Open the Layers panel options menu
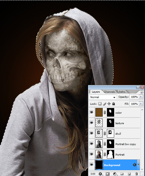 pyautogui.click(x=142, y=92)
